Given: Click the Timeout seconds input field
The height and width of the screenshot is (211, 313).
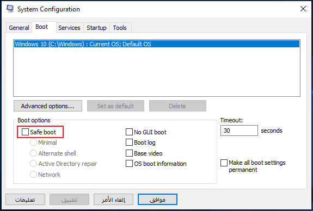Looking at the screenshot, I should point(239,131).
